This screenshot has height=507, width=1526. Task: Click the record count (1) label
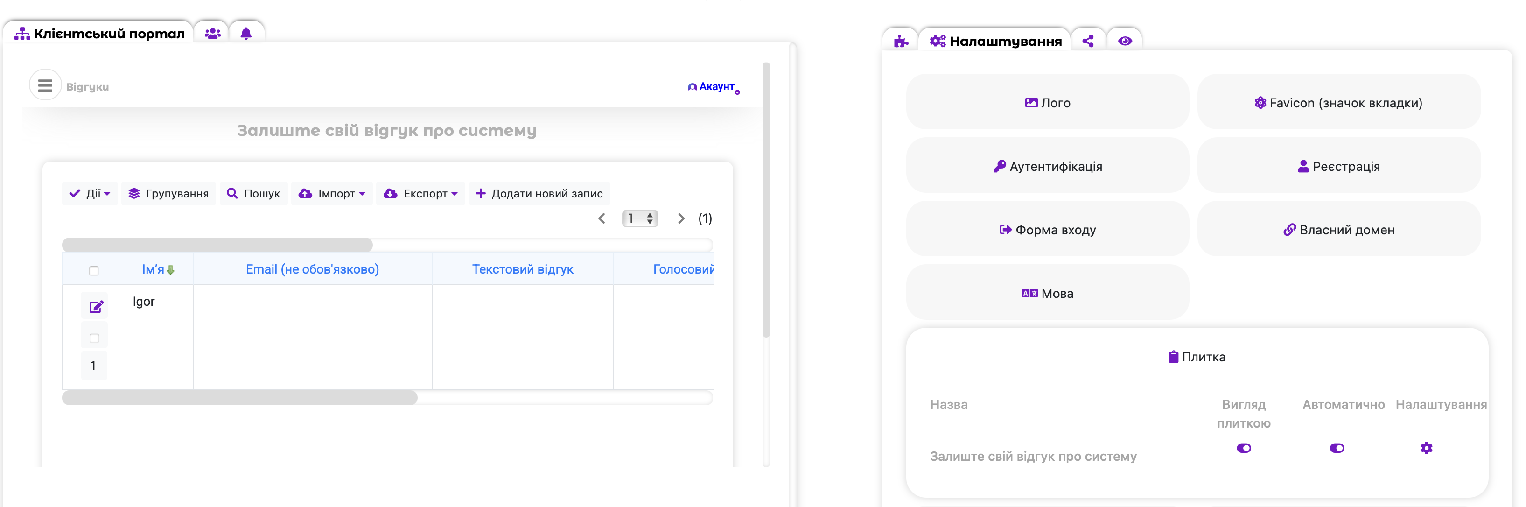(705, 218)
